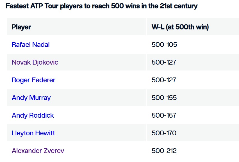
Task: Open Andy Murray's player link
Action: [31, 98]
